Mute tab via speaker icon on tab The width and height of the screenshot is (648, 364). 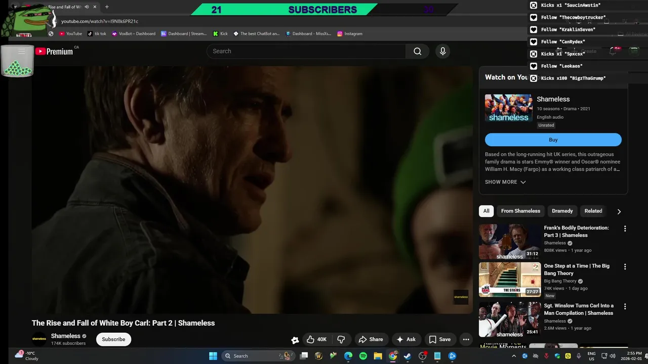tap(87, 7)
